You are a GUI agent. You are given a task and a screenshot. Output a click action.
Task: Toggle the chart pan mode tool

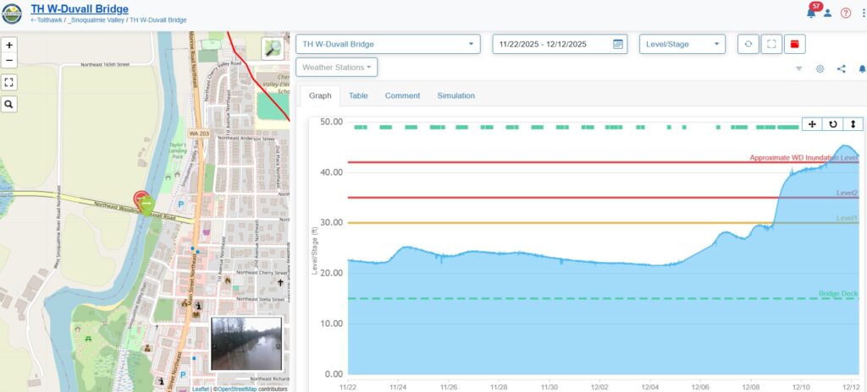click(x=812, y=124)
